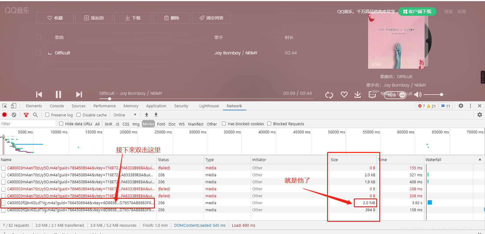Open the DevTools three-dot menu

470,106
